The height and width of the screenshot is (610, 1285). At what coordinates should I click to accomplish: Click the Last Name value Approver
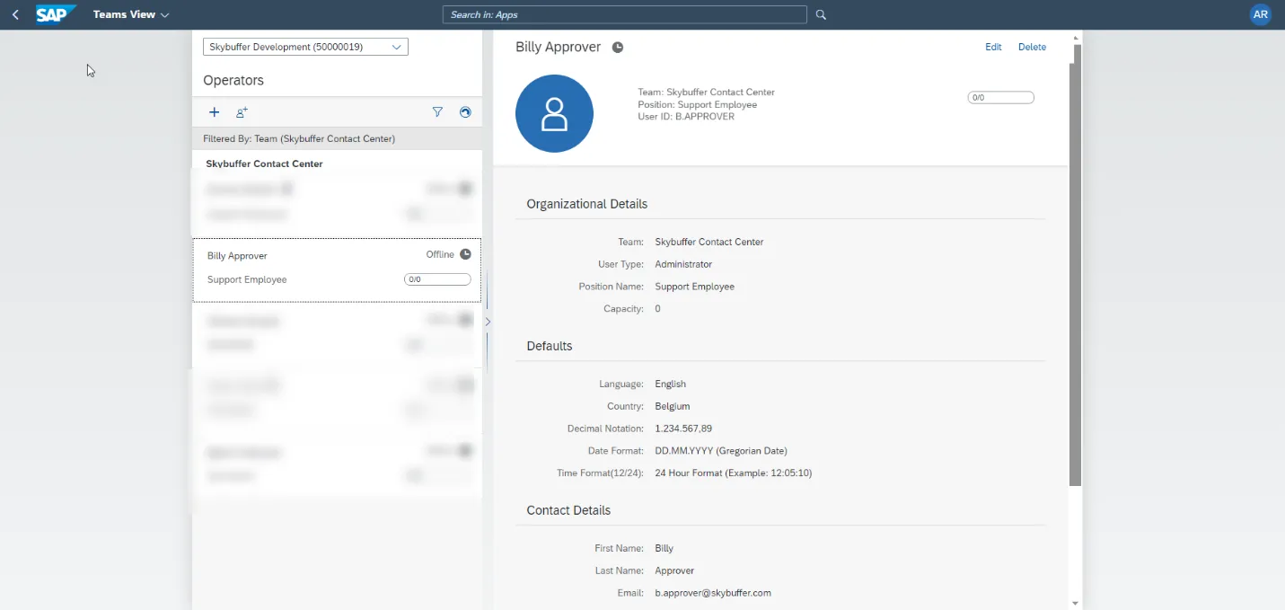tap(674, 570)
